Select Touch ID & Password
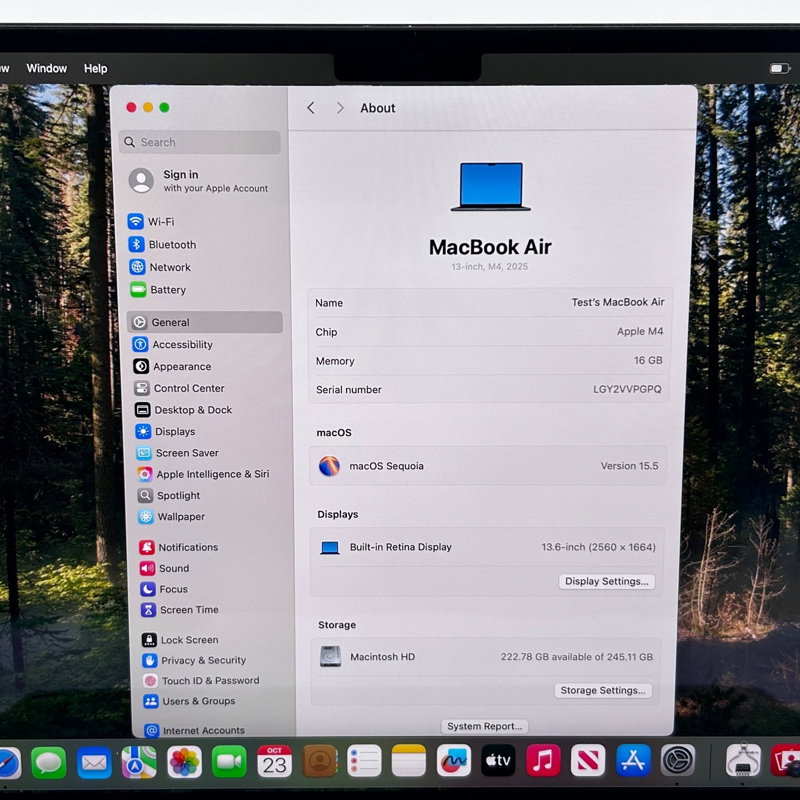Viewport: 800px width, 800px height. pyautogui.click(x=210, y=681)
